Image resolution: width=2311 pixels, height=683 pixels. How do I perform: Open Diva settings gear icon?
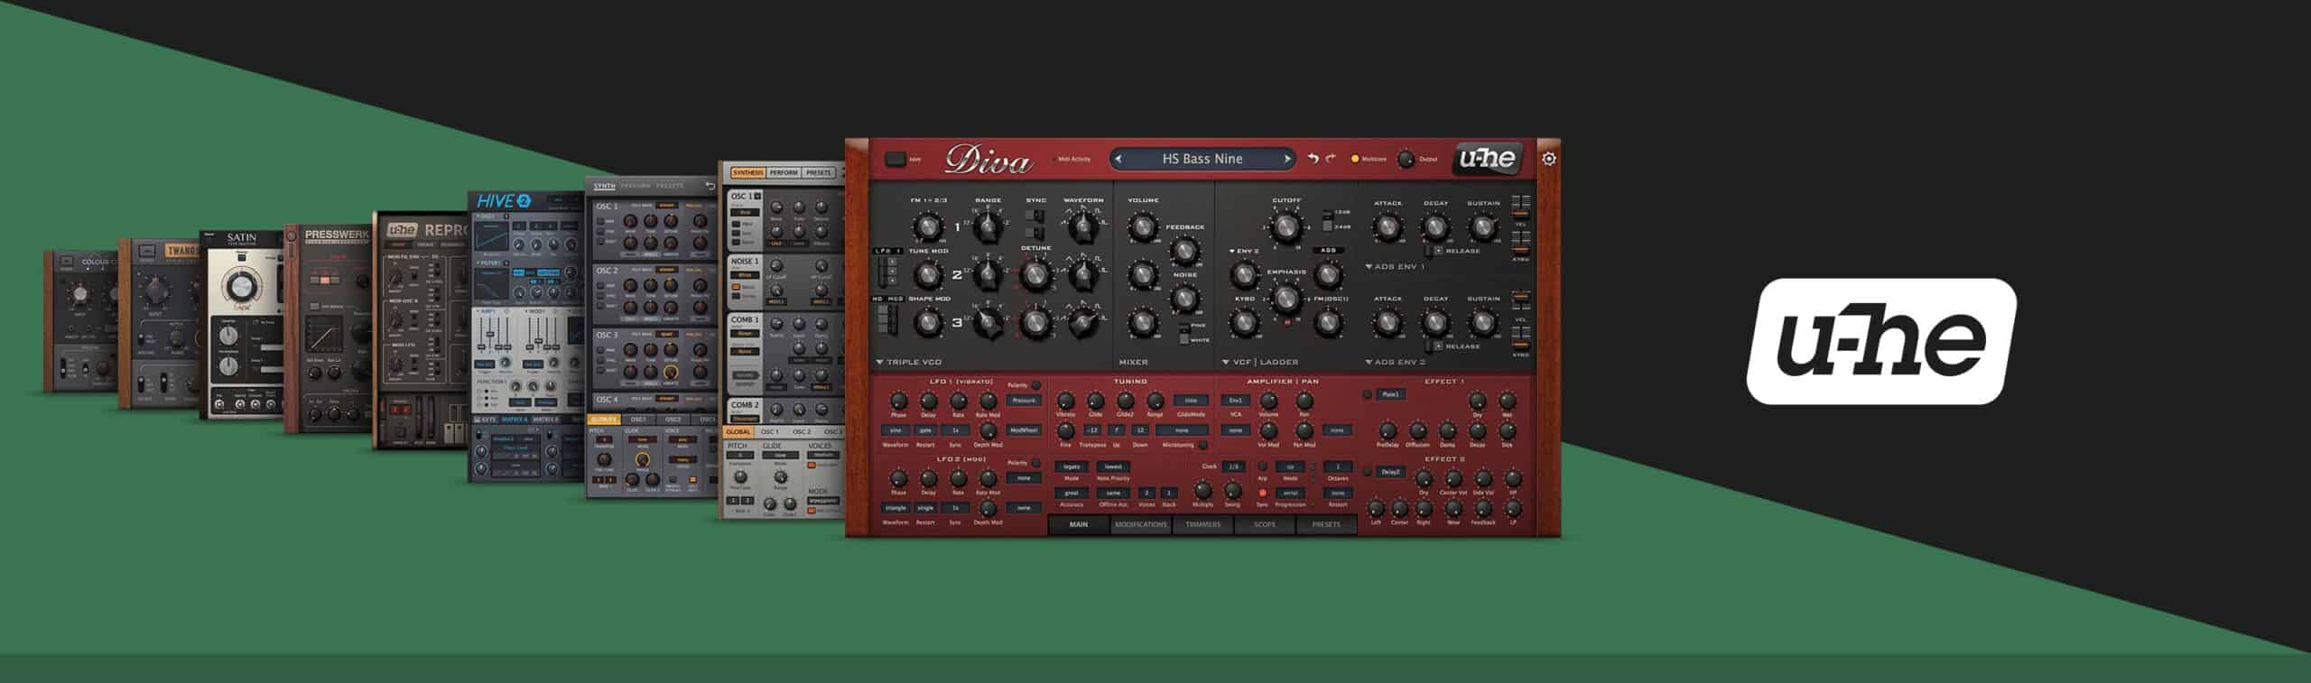(1549, 159)
